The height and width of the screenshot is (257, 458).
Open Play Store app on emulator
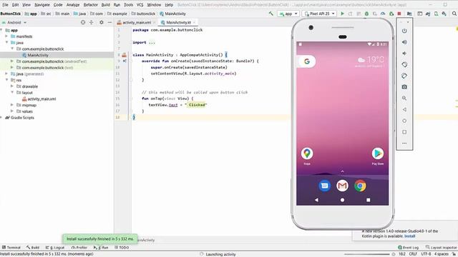378,153
